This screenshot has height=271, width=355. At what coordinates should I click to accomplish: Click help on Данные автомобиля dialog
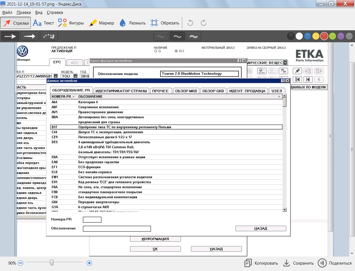click(x=283, y=81)
